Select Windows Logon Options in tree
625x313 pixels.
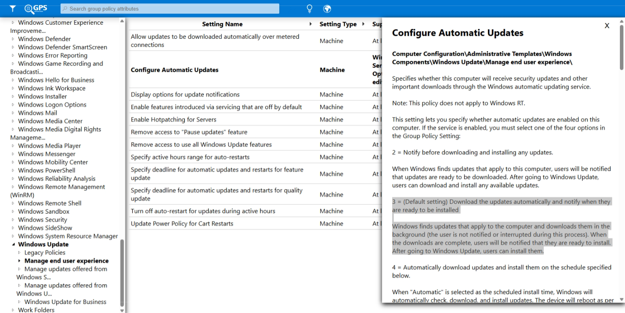tap(52, 105)
